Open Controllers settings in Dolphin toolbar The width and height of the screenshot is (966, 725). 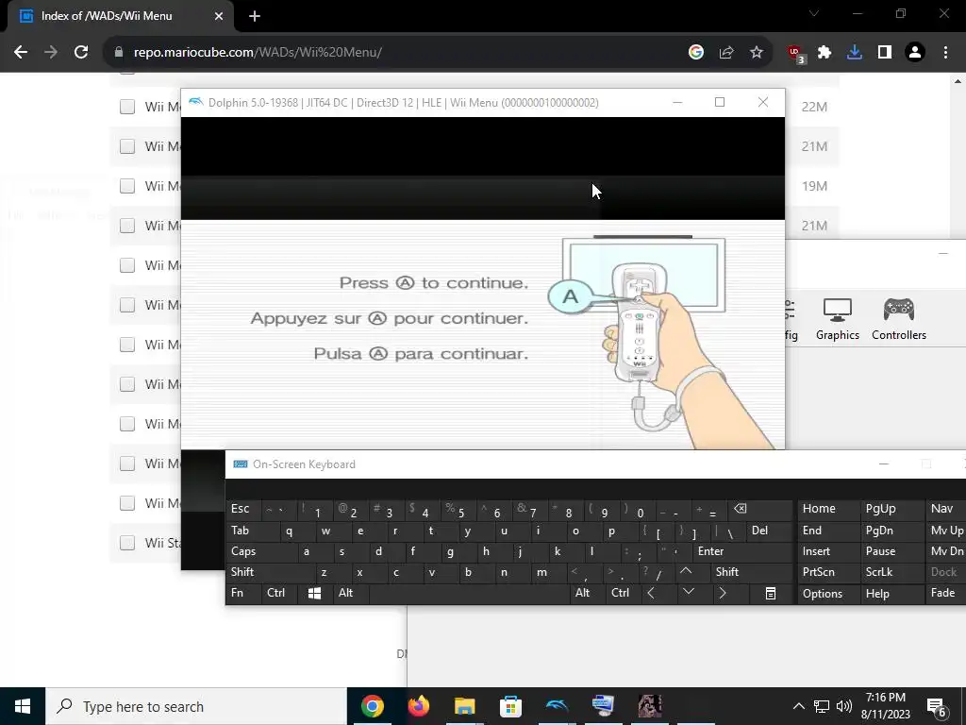click(x=898, y=319)
